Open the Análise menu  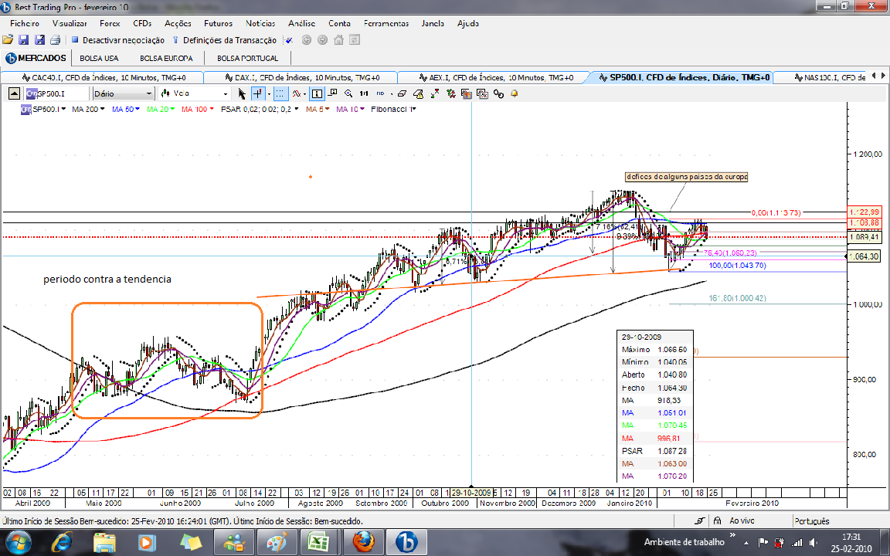[301, 23]
